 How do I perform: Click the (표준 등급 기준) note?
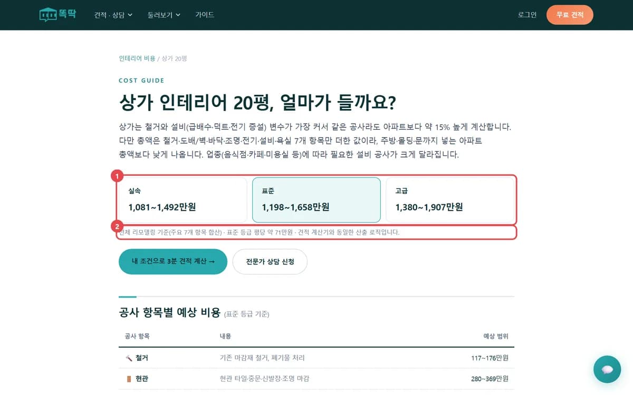[x=247, y=314]
